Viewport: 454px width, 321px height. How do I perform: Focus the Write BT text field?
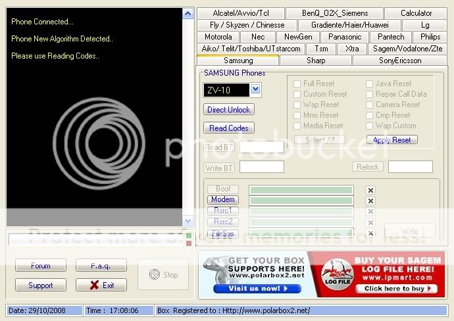262,167
